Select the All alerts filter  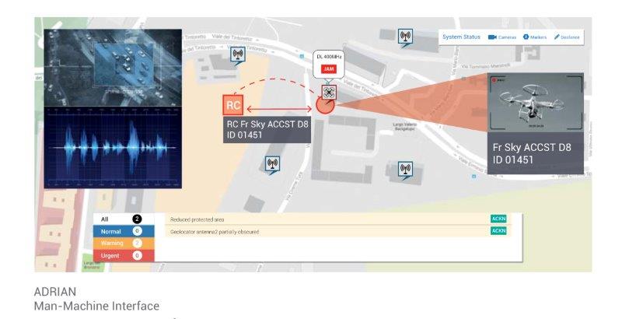click(124, 219)
